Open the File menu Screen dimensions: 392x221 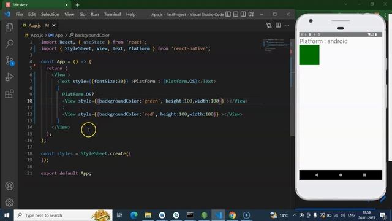(19, 14)
